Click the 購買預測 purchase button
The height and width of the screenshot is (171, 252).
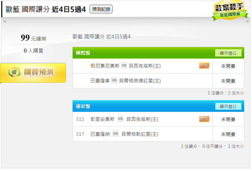(x=33, y=72)
